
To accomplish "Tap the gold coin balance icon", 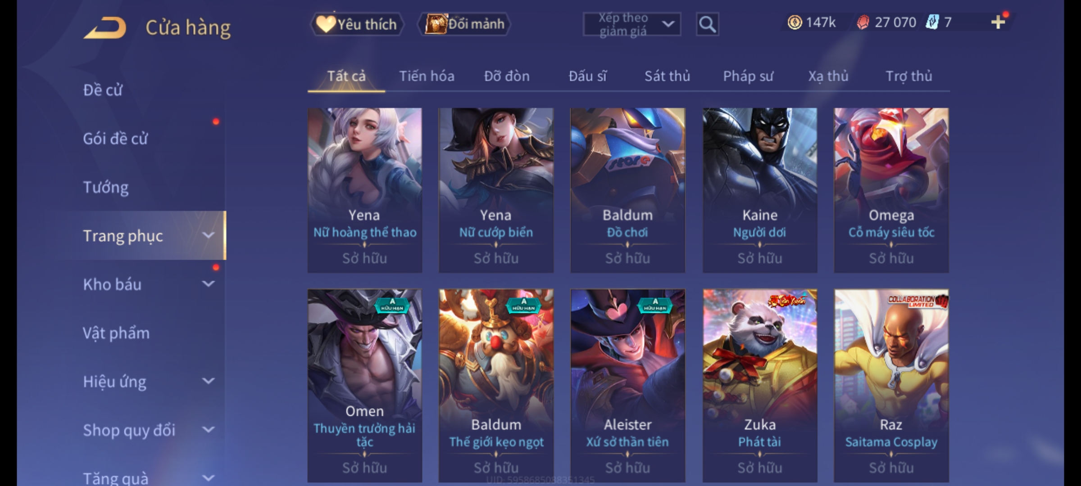I will pos(795,22).
